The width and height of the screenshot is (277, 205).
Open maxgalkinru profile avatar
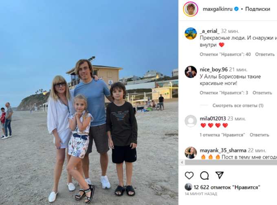point(191,9)
